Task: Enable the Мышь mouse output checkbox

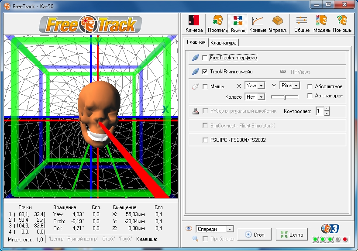Action: point(205,86)
